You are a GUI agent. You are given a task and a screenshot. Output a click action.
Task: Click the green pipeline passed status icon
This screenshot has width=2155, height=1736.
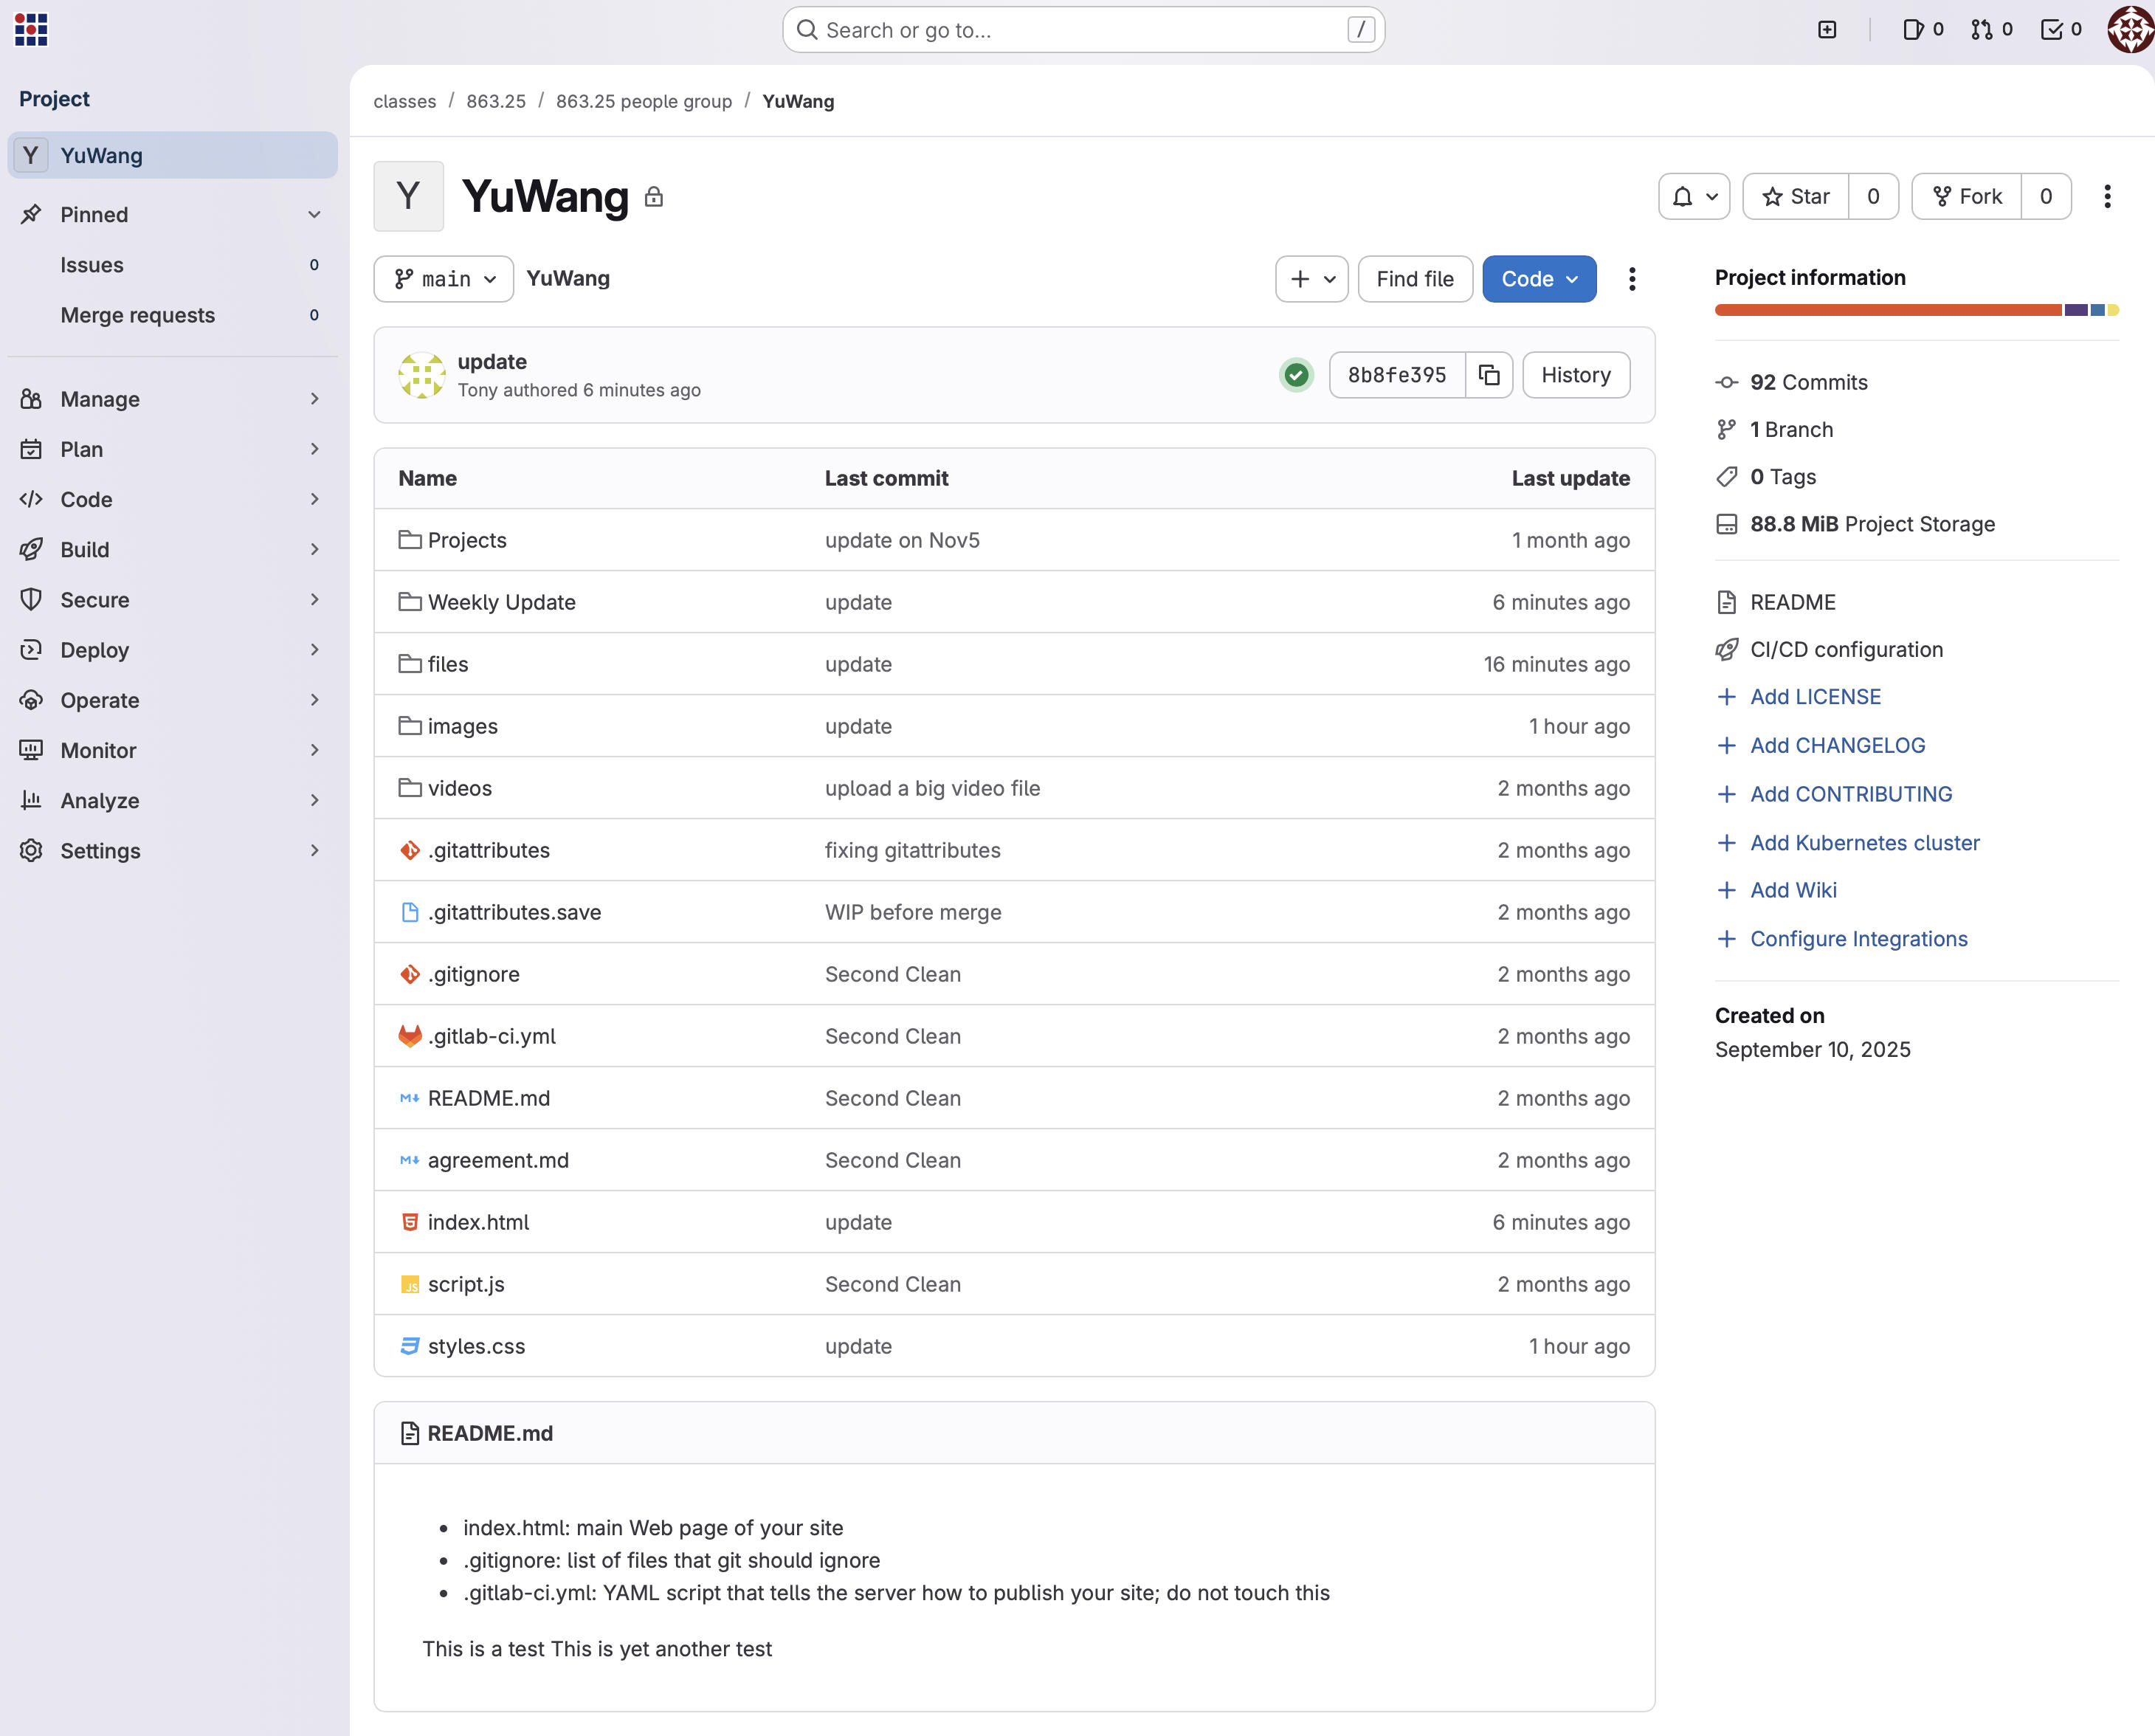[x=1296, y=375]
